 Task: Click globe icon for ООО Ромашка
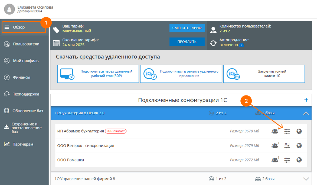(x=299, y=160)
